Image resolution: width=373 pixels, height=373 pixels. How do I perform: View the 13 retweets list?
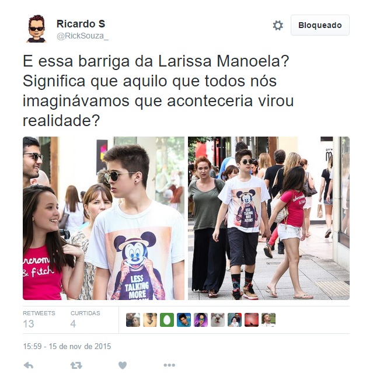click(x=39, y=320)
